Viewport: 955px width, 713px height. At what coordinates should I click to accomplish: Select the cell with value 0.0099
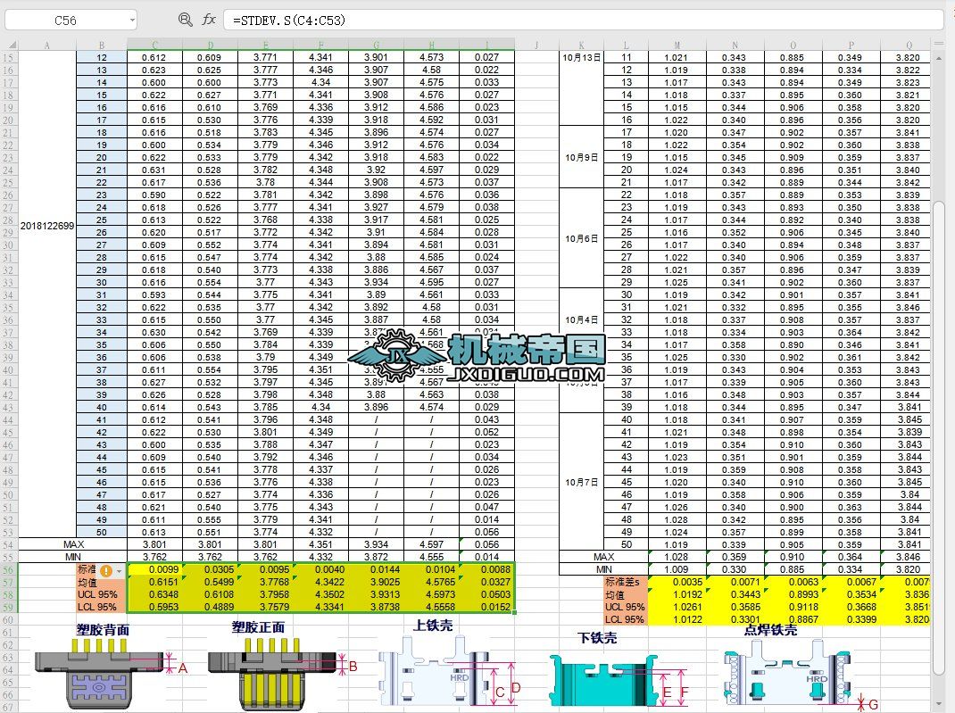(x=154, y=570)
